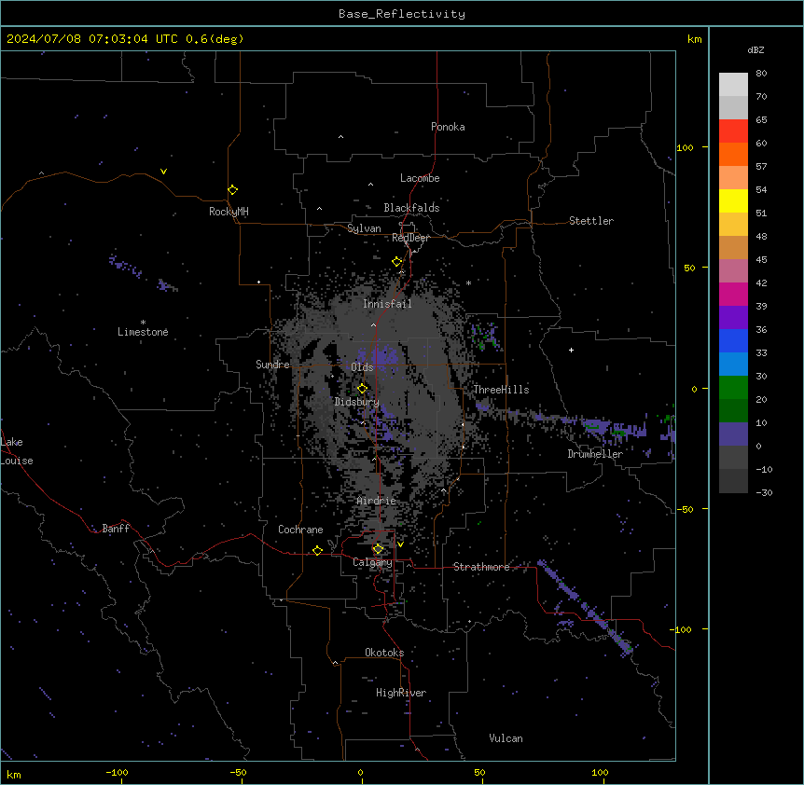Screen dimensions: 804x785
Task: Select the bright orange 60-57 dBZ swatch
Action: coord(733,154)
